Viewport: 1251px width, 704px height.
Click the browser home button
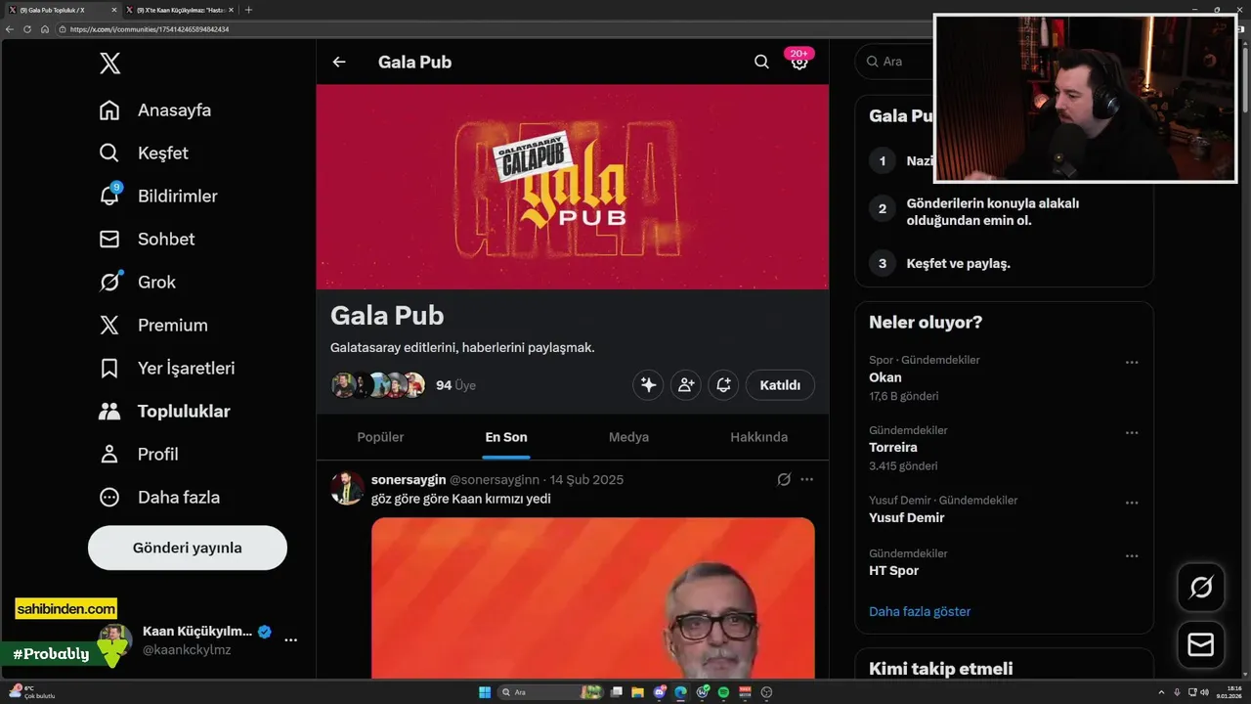pos(45,29)
